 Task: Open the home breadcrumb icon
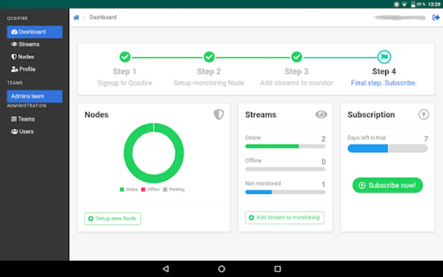point(76,18)
